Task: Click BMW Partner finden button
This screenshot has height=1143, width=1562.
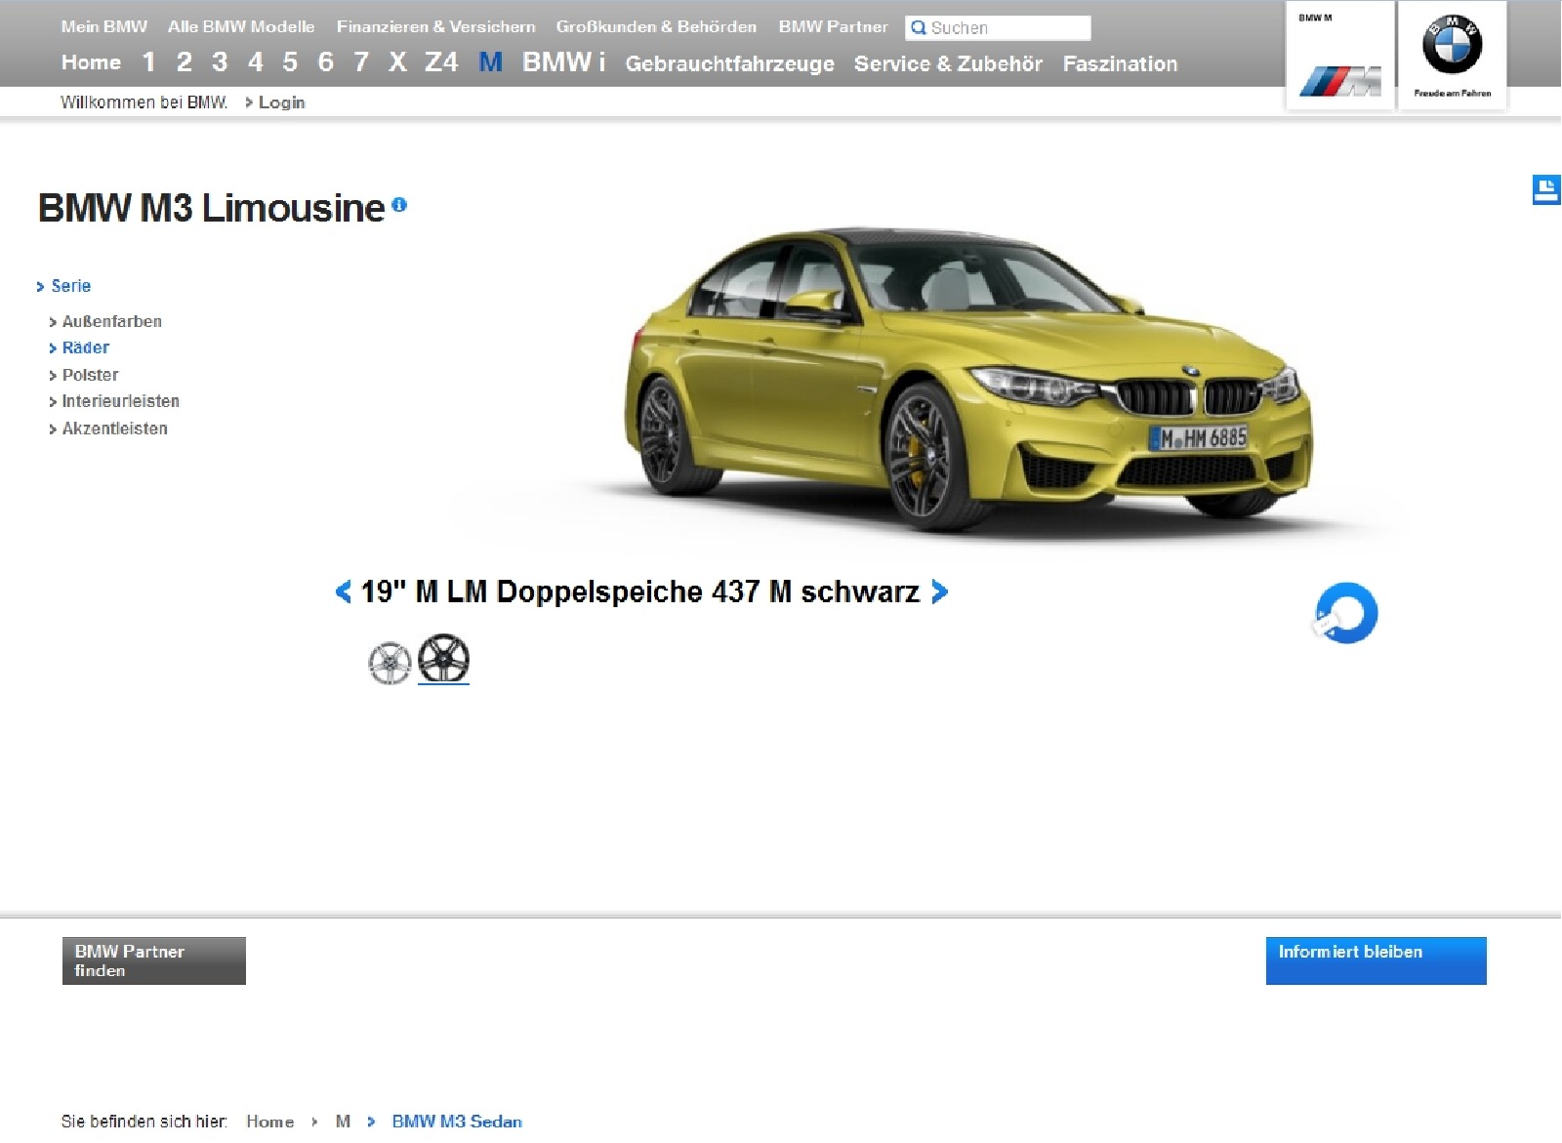Action: point(154,960)
